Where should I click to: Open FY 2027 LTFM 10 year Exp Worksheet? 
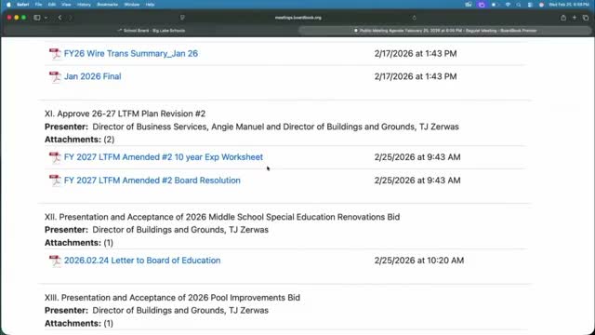[164, 157]
